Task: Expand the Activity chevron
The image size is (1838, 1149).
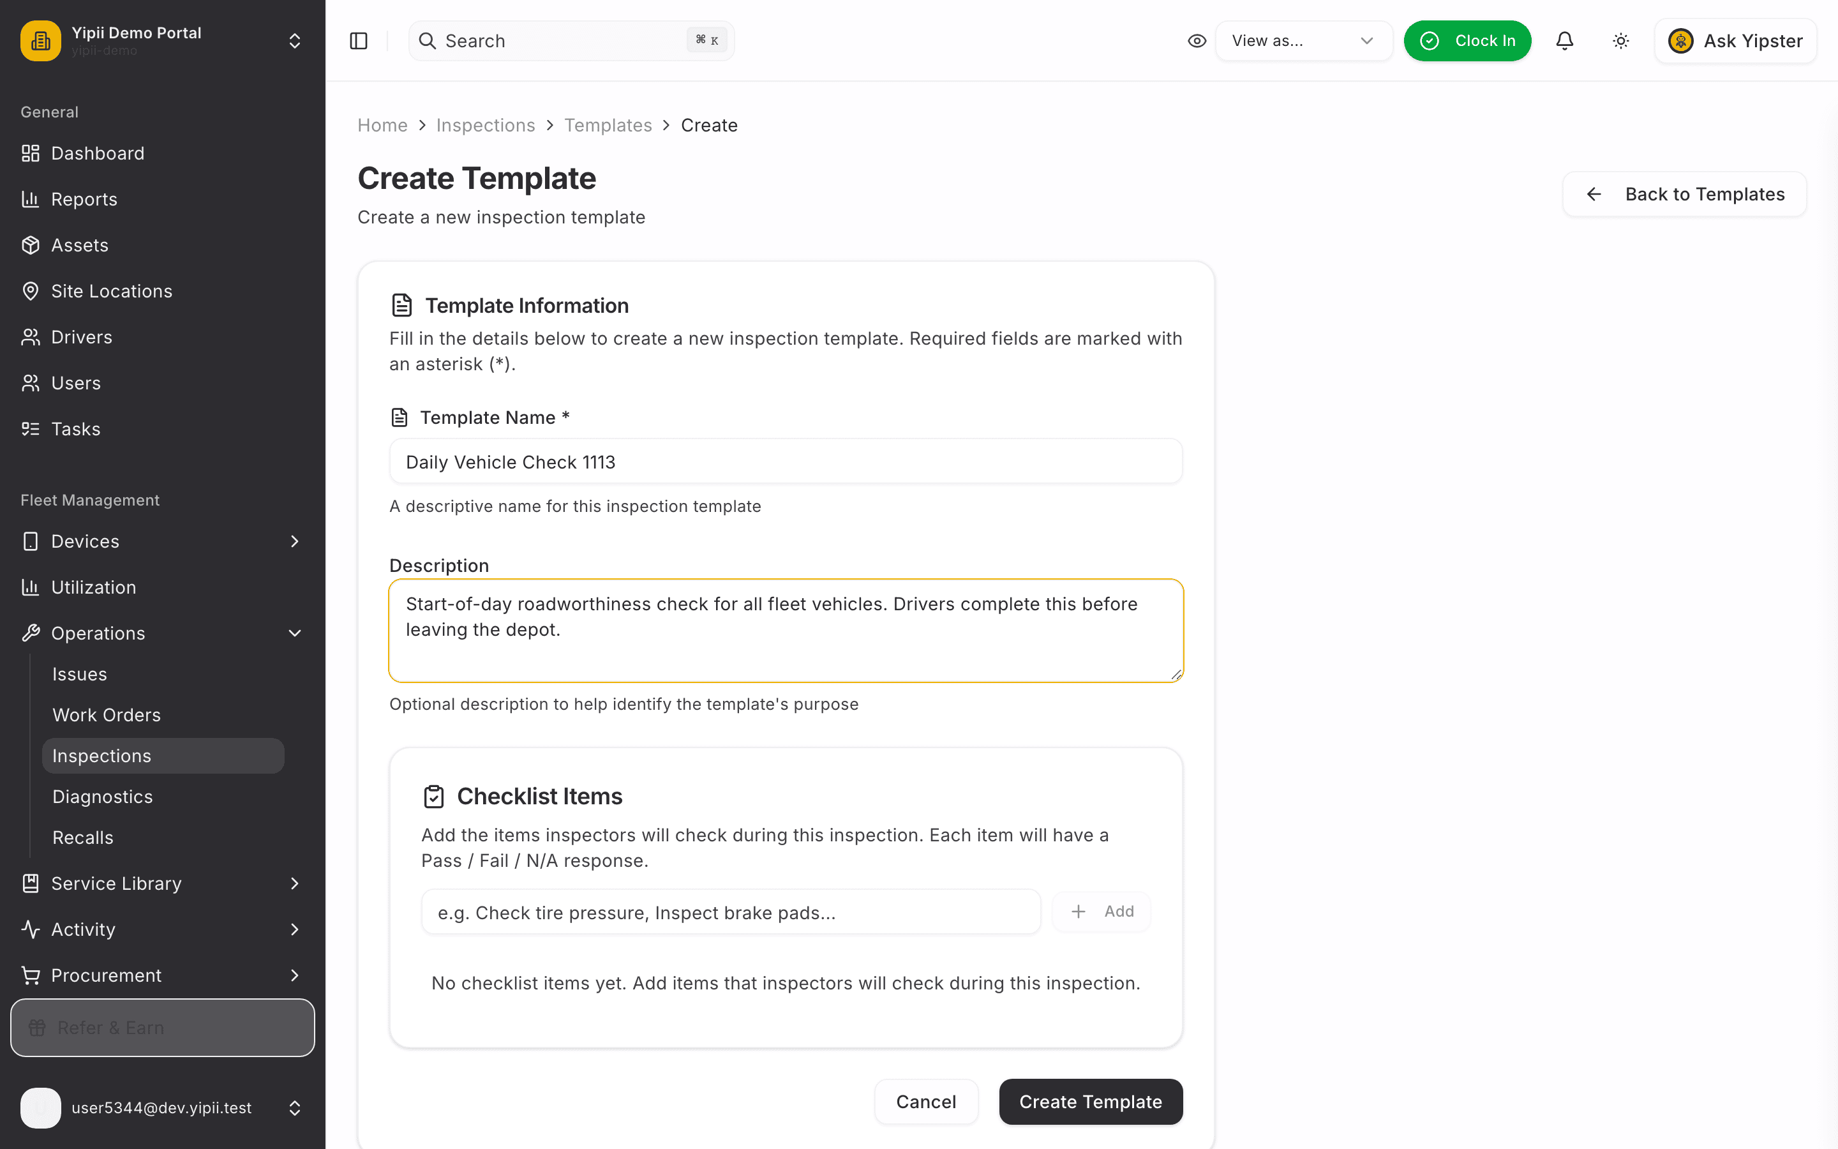Action: [295, 929]
